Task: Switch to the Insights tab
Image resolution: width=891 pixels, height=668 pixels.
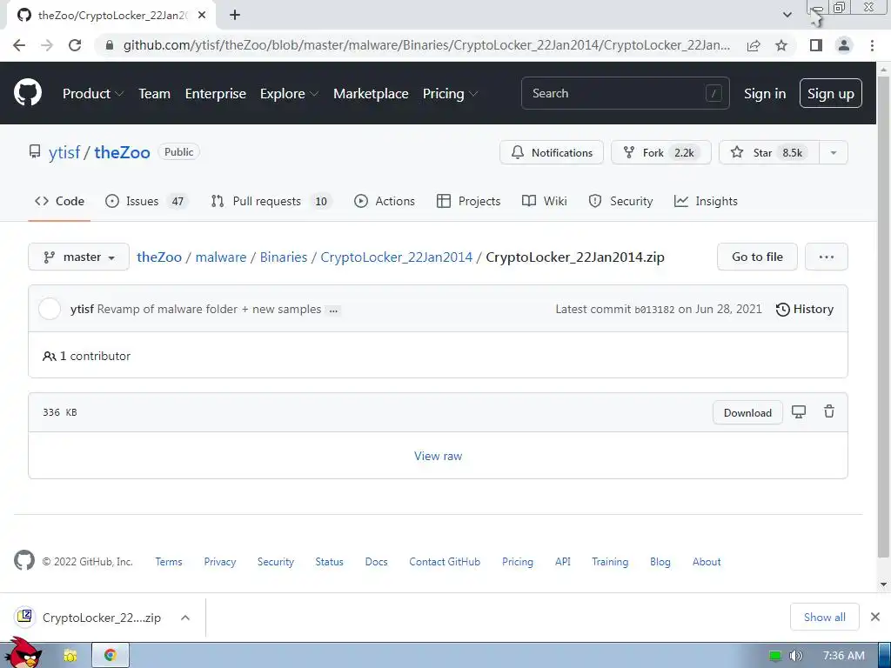Action: (706, 201)
